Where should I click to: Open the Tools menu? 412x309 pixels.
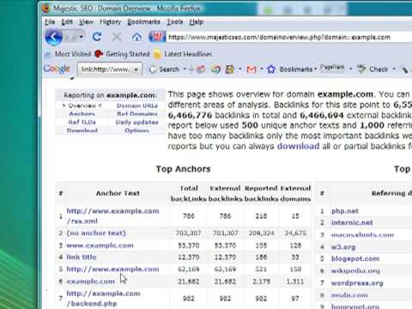click(174, 22)
